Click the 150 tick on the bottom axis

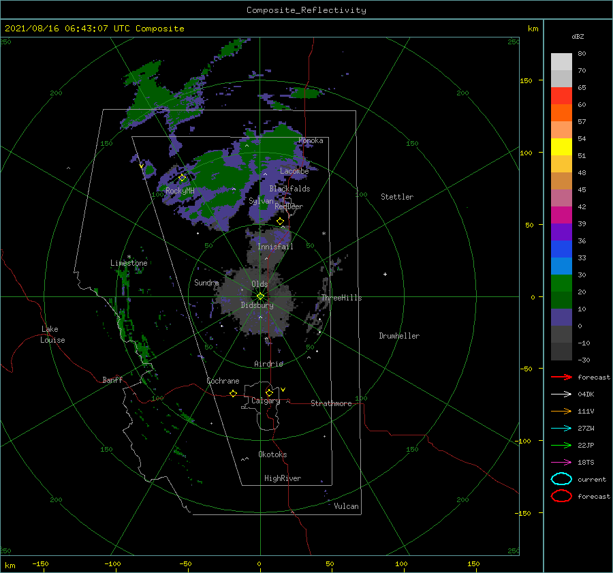point(473,563)
